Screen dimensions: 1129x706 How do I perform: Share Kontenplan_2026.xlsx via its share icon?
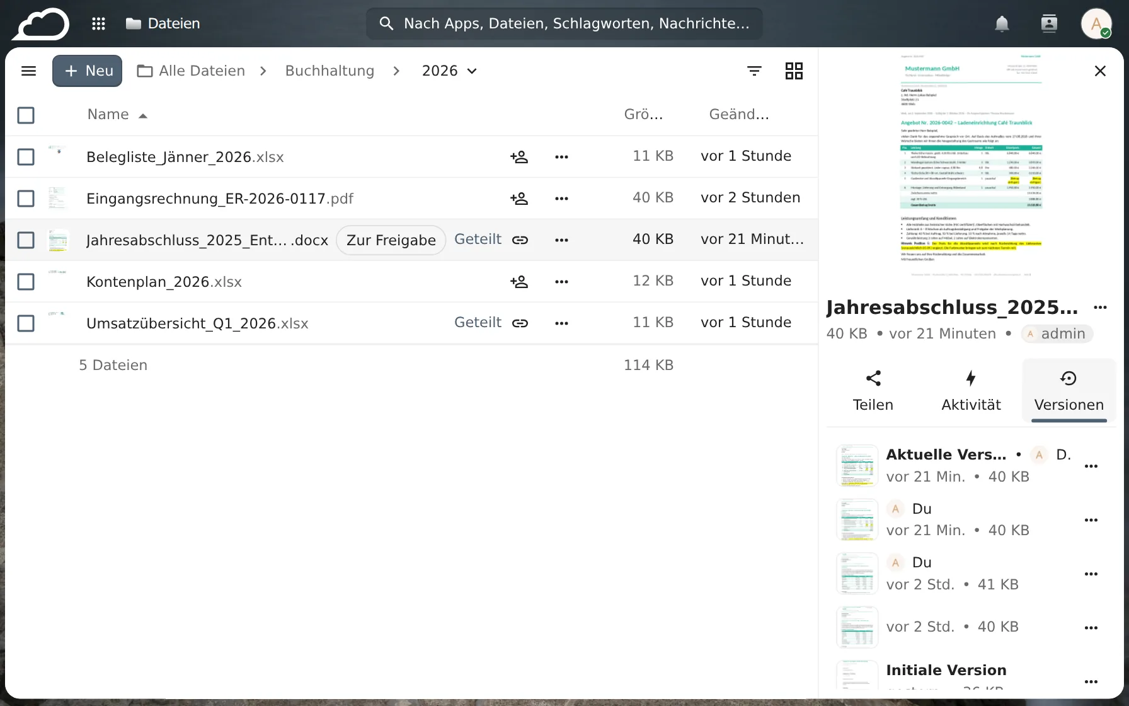pos(519,282)
